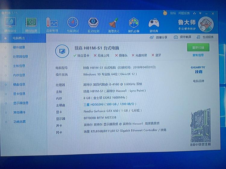The image size is (226, 169).
Task: Click 微博分享 share text
Action: tap(162, 38)
